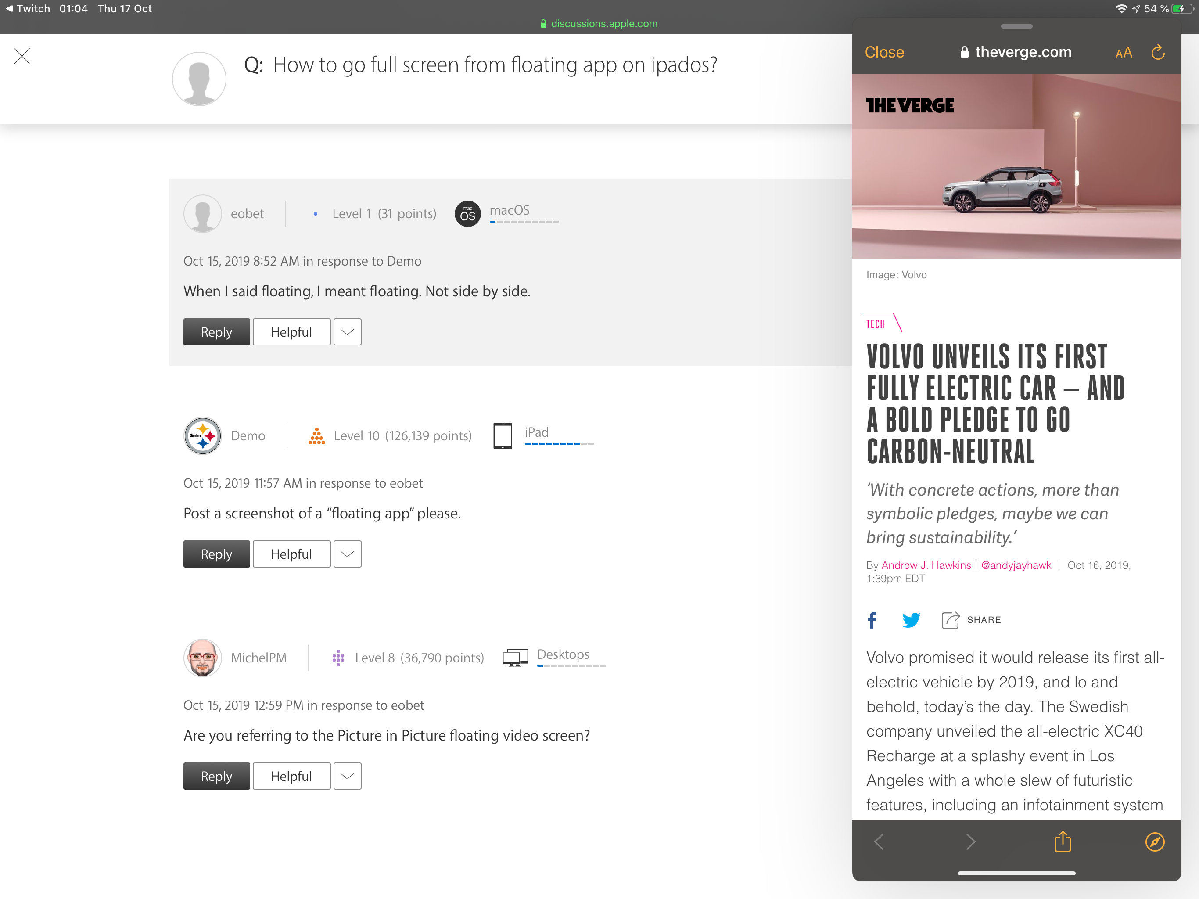Mark Demo's post as Helpful
Image resolution: width=1199 pixels, height=899 pixels.
pyautogui.click(x=291, y=554)
